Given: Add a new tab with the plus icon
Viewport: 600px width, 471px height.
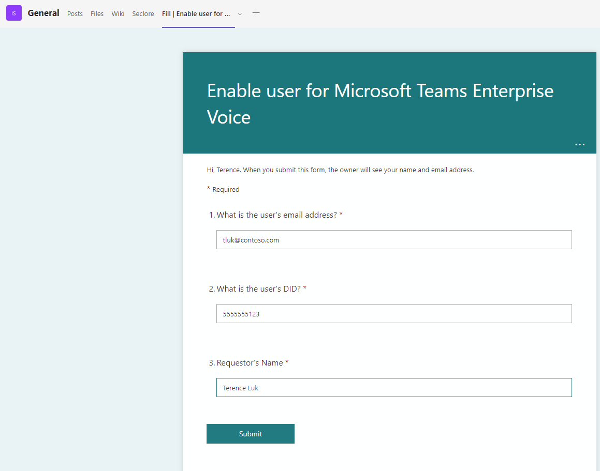Looking at the screenshot, I should (x=256, y=13).
